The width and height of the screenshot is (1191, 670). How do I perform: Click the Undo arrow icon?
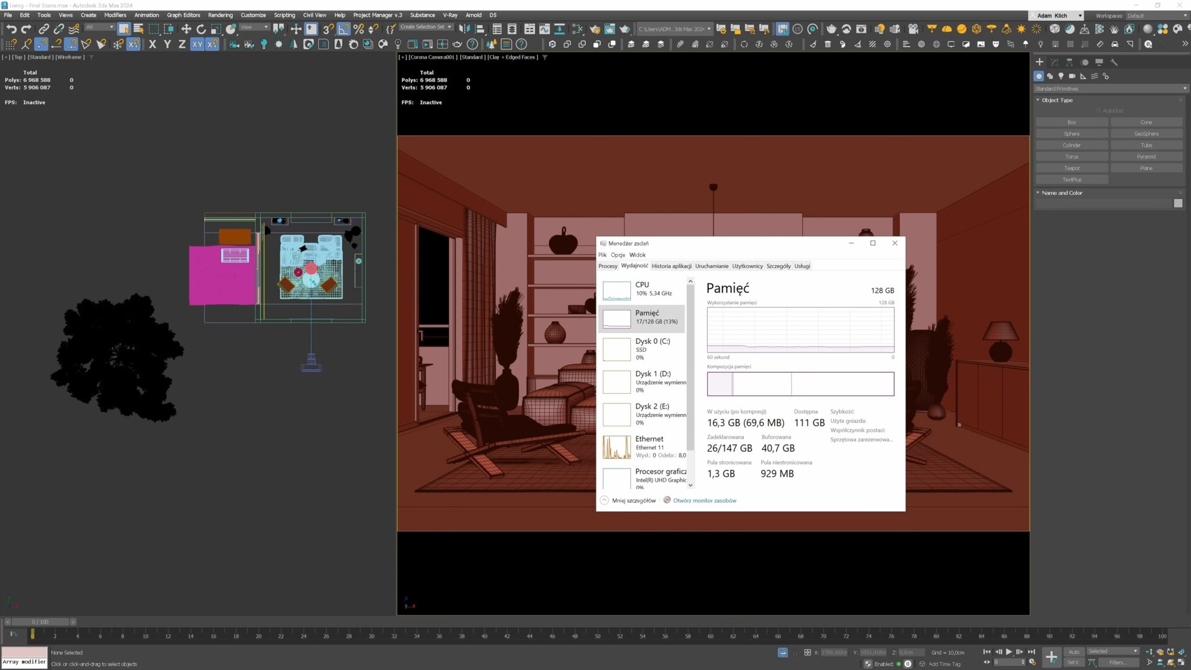pyautogui.click(x=11, y=28)
